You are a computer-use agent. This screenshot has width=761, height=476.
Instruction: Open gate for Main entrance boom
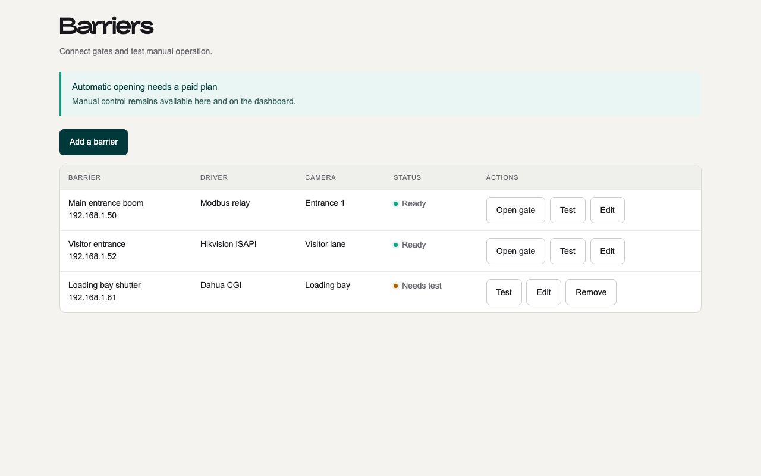(515, 210)
